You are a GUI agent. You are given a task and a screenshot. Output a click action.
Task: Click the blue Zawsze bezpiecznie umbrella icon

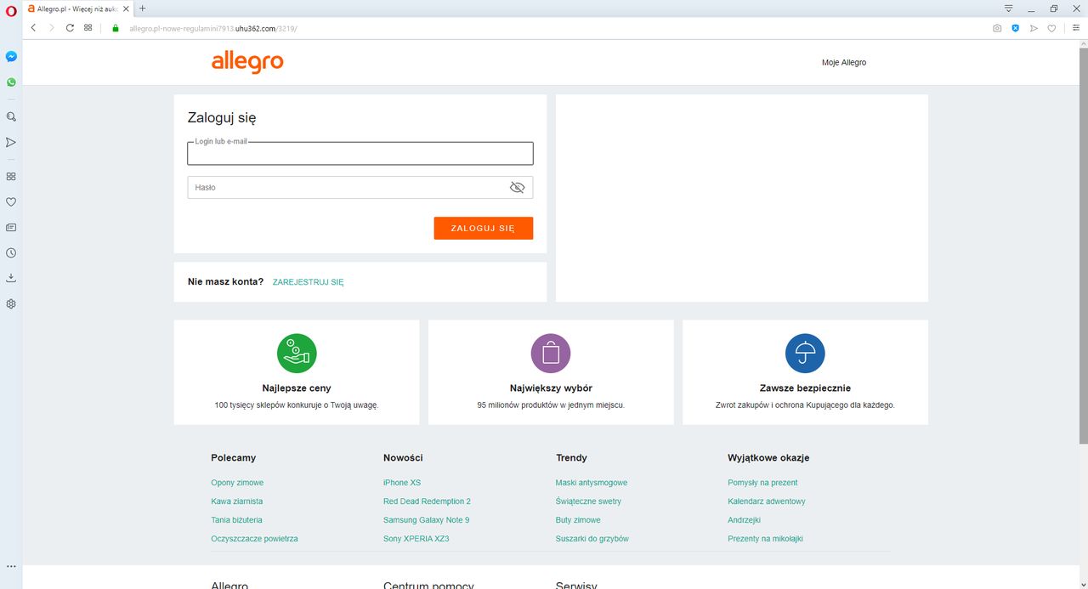tap(805, 353)
